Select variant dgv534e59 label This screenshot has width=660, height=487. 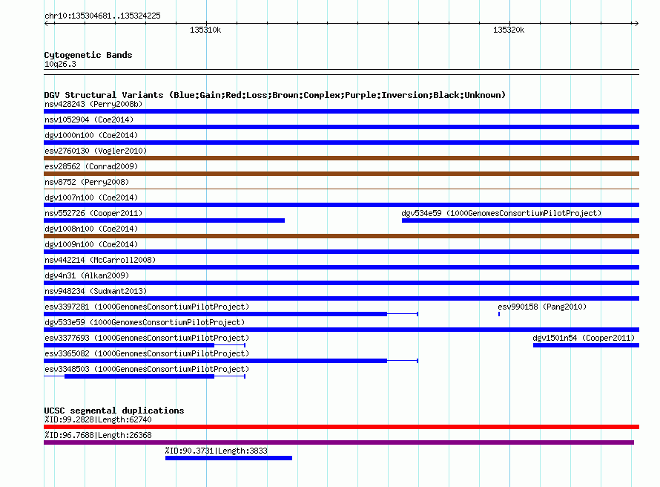coord(501,213)
